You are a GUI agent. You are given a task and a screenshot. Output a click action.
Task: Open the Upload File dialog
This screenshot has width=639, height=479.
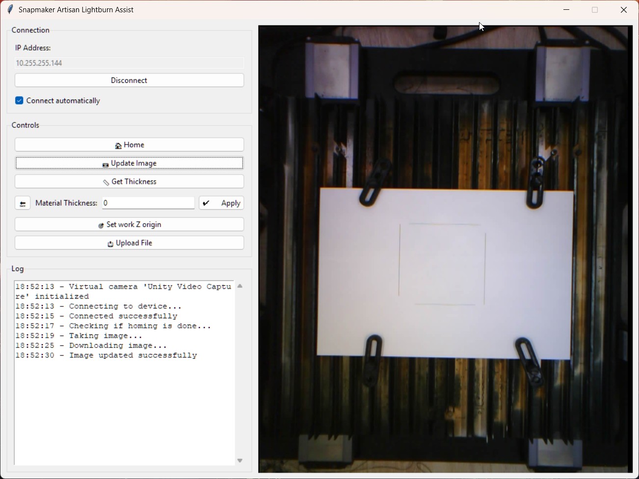pos(130,243)
